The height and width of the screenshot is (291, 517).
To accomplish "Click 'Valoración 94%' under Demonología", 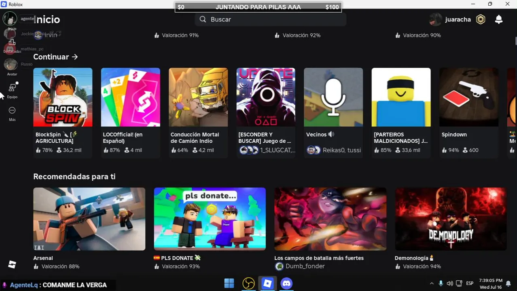I will (422, 266).
